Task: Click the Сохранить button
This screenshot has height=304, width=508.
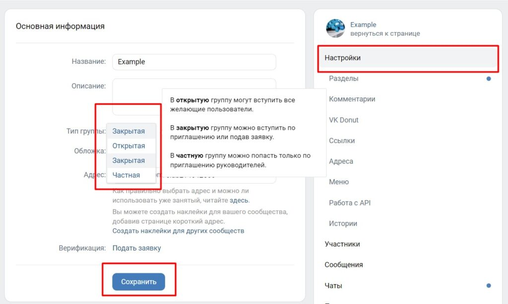Action: point(139,282)
